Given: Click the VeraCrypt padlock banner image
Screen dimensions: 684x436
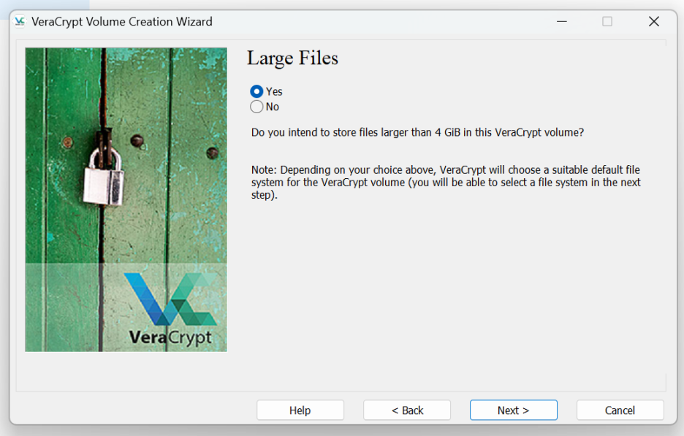Looking at the screenshot, I should coord(126,199).
